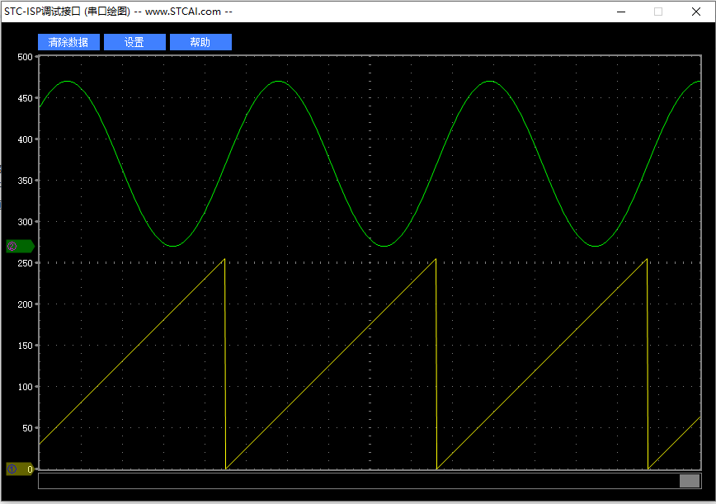Open the 帮助 help button
This screenshot has height=504, width=716.
pyautogui.click(x=200, y=42)
